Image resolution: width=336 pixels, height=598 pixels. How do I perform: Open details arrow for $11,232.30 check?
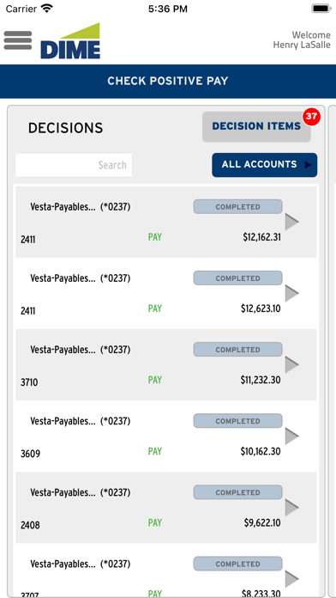pyautogui.click(x=292, y=364)
